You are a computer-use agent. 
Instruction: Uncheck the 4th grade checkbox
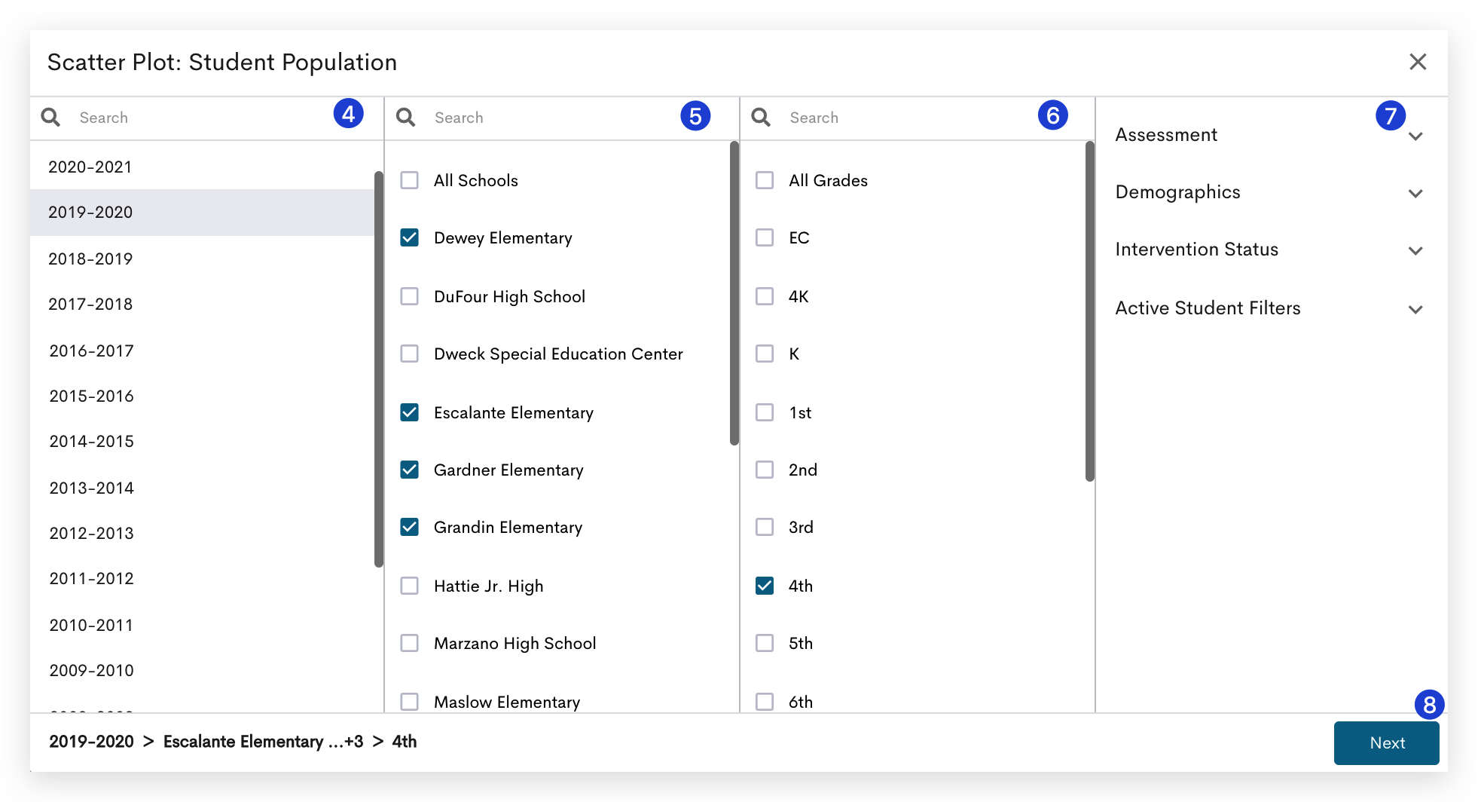[765, 586]
